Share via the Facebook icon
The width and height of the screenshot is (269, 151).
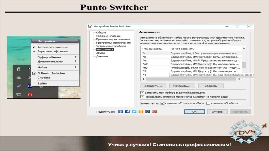pyautogui.click(x=127, y=112)
